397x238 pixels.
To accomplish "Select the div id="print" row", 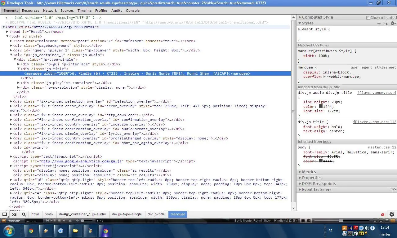I will pos(30,148).
